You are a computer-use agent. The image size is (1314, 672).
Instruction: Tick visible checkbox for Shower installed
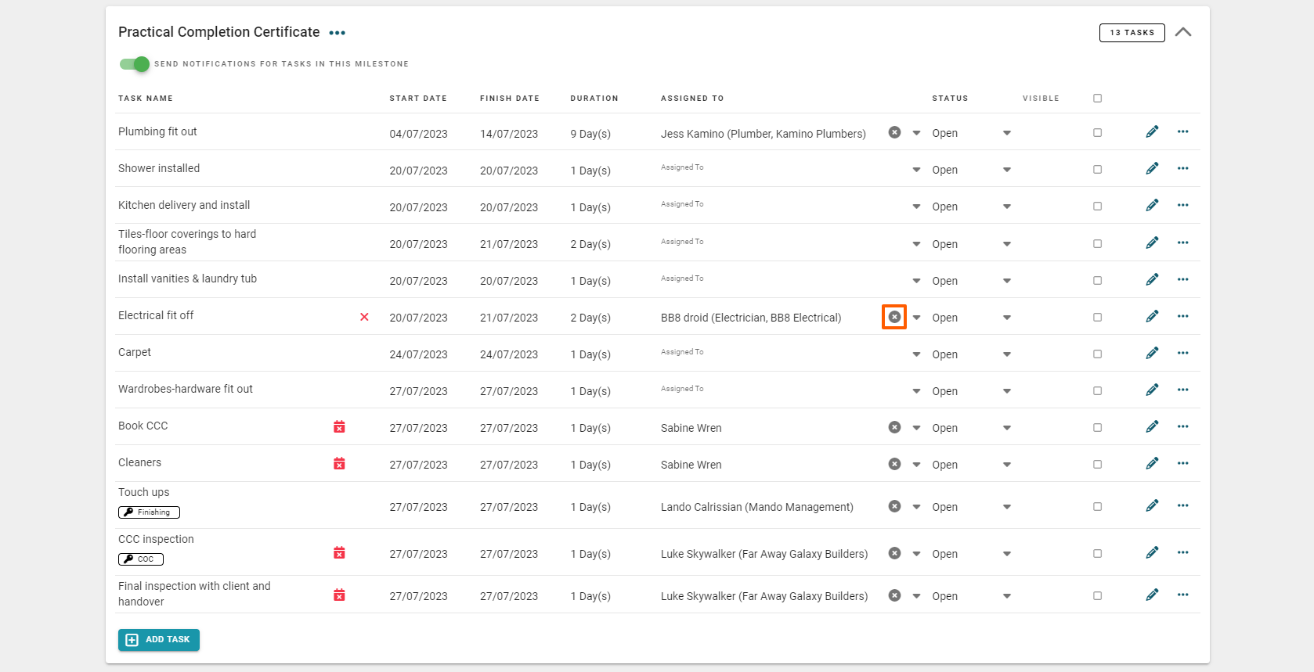tap(1097, 170)
